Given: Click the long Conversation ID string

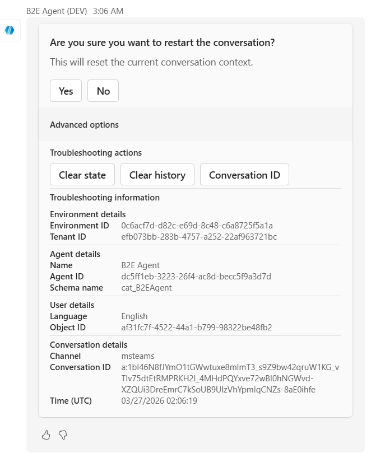Looking at the screenshot, I should tap(230, 378).
